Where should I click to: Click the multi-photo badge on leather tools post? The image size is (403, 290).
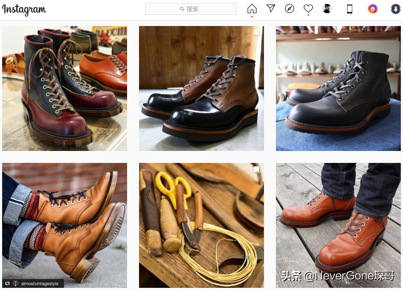[257, 169]
